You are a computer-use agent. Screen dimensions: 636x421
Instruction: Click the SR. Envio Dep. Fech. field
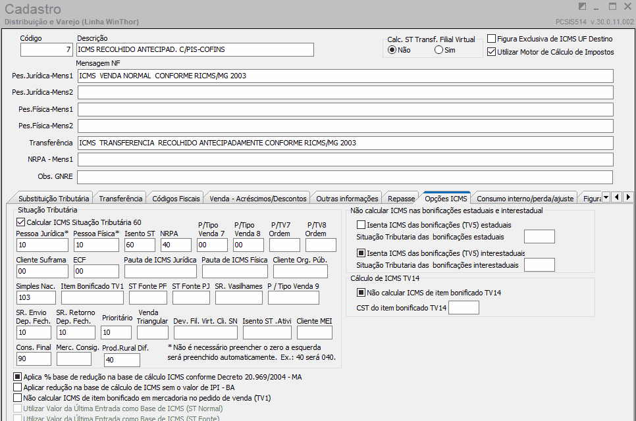pyautogui.click(x=34, y=333)
